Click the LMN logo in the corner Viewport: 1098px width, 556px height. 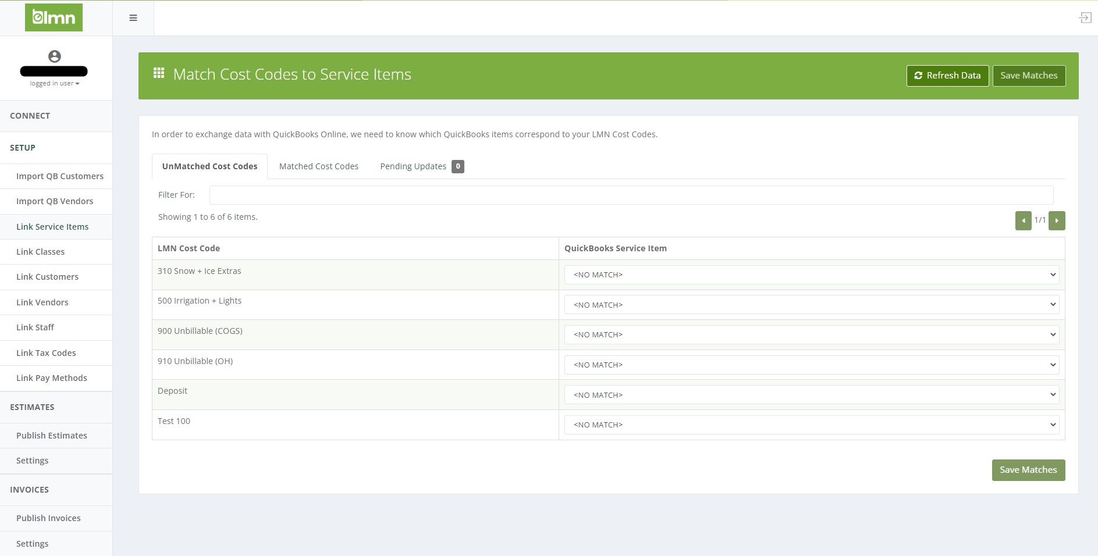(54, 17)
